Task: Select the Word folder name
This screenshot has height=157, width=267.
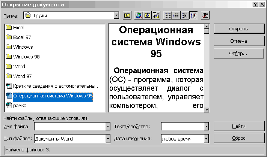Action: pyautogui.click(x=19, y=66)
